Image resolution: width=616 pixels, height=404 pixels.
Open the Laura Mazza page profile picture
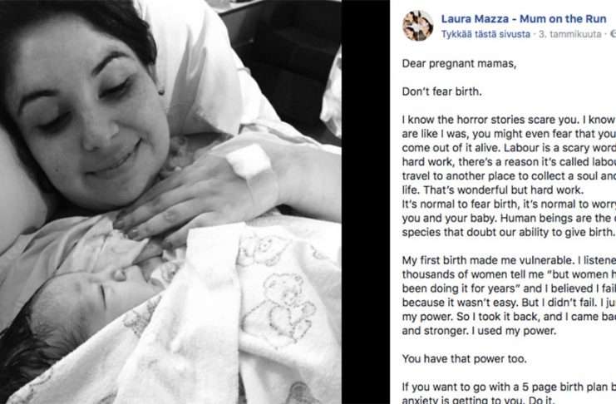(417, 26)
